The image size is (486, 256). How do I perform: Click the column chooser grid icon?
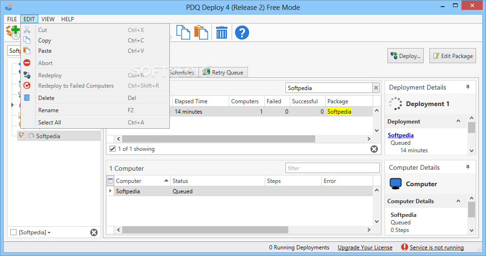(110, 181)
